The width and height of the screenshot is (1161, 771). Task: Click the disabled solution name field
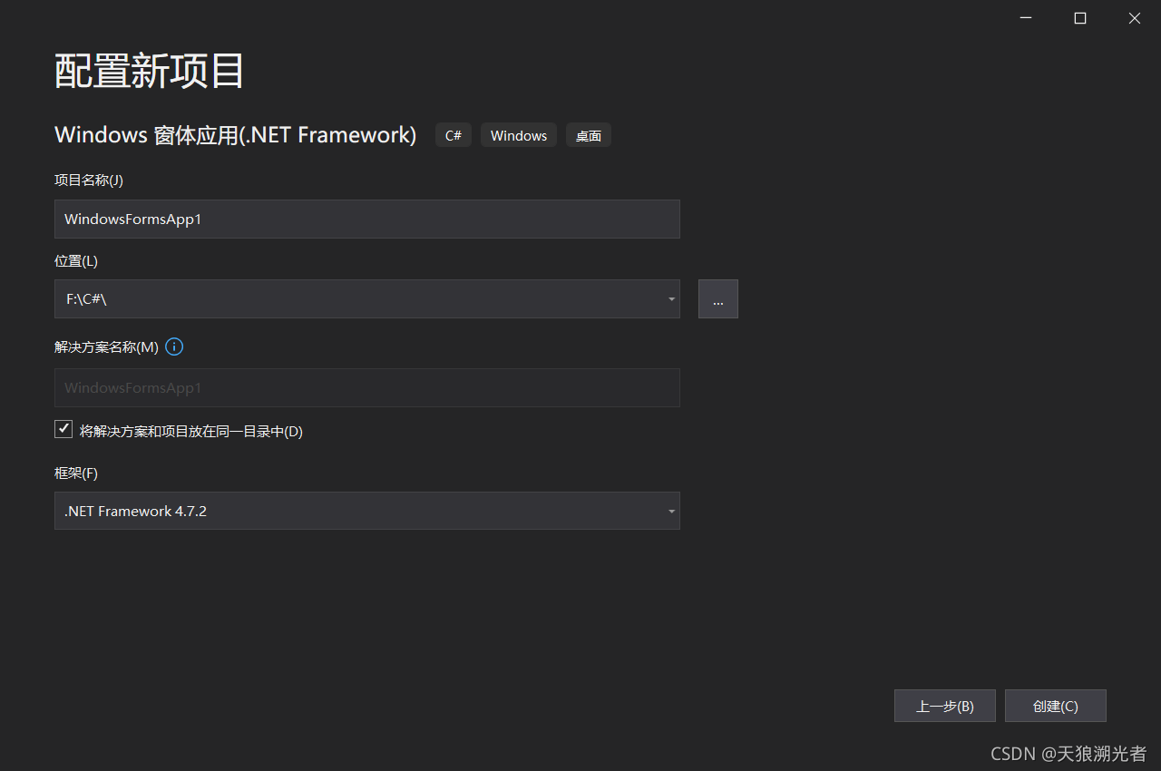pyautogui.click(x=367, y=387)
